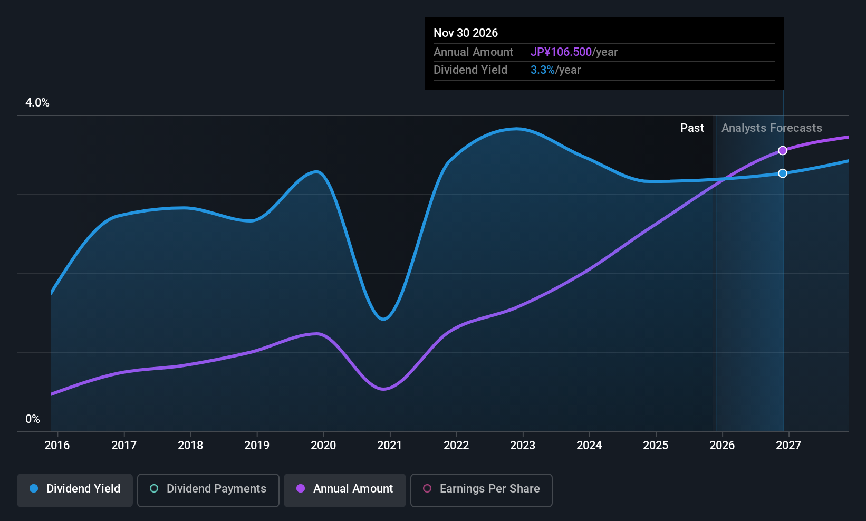Viewport: 866px width, 521px height.
Task: Click the 4.0% y-axis label
Action: tap(37, 103)
